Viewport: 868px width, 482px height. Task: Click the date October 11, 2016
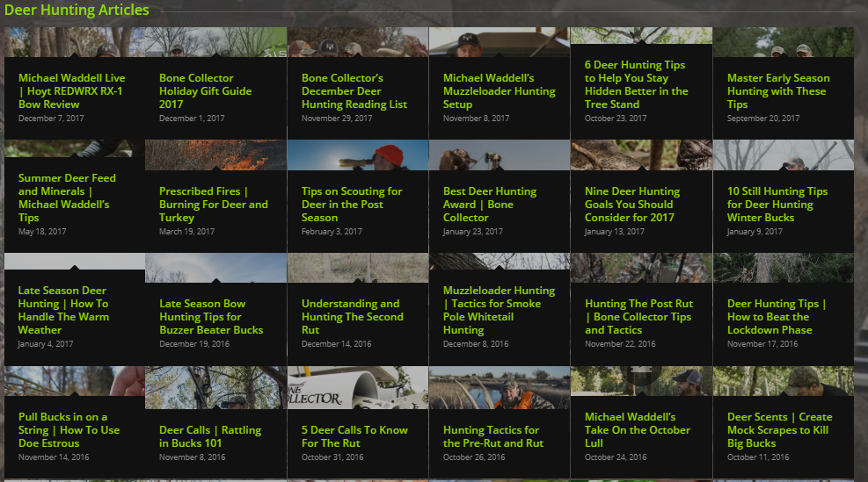758,457
